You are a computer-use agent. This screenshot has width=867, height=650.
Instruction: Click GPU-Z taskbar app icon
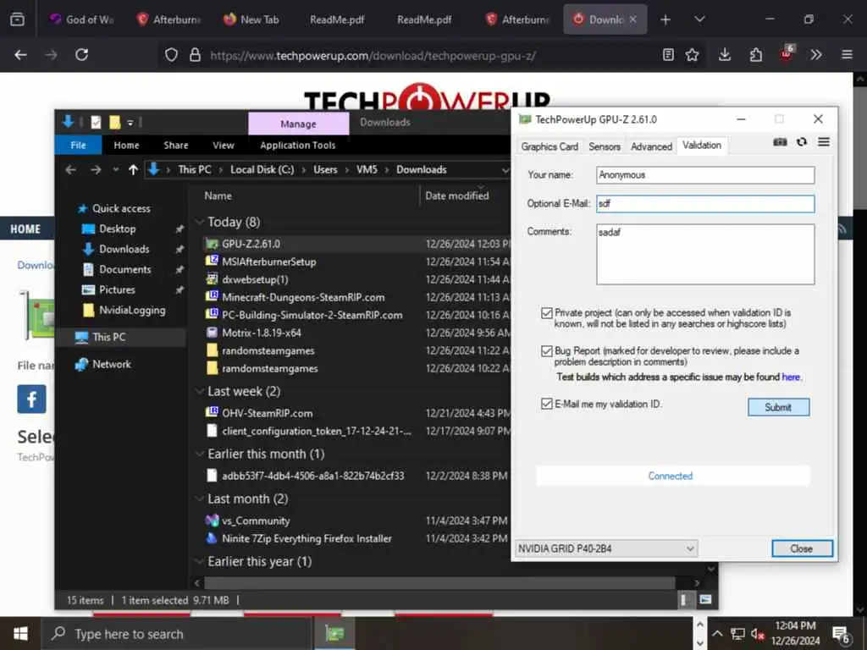(334, 633)
